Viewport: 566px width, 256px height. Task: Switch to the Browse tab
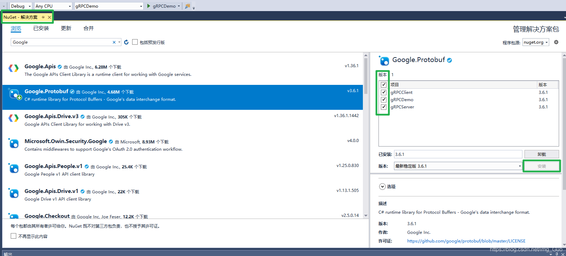pos(16,28)
